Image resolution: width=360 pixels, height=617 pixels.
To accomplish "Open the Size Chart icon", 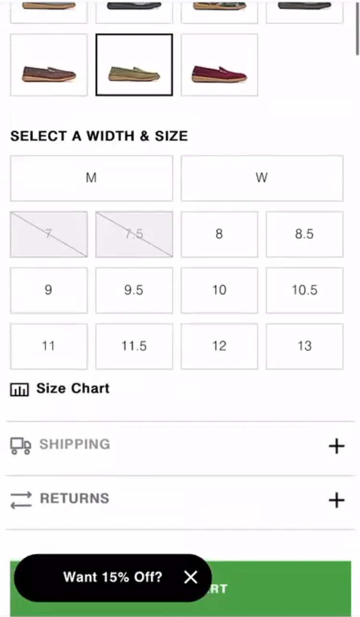I will click(19, 389).
